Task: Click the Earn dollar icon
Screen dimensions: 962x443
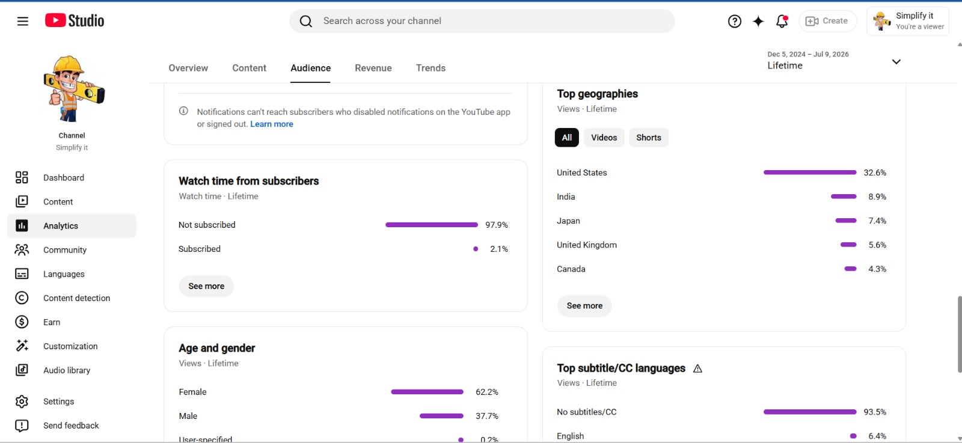Action: [x=22, y=322]
